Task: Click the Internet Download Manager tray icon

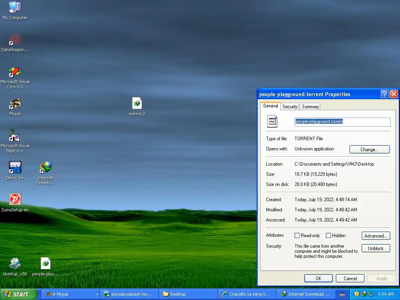Action: click(364, 294)
